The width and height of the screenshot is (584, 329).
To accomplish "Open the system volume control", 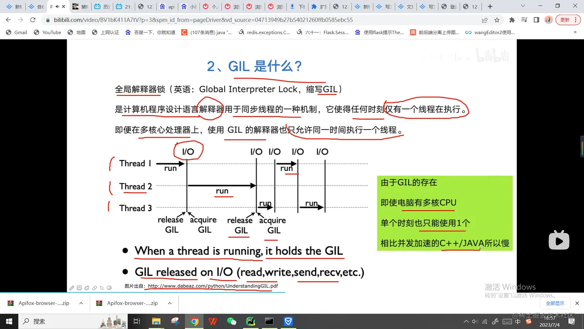I will (x=475, y=321).
